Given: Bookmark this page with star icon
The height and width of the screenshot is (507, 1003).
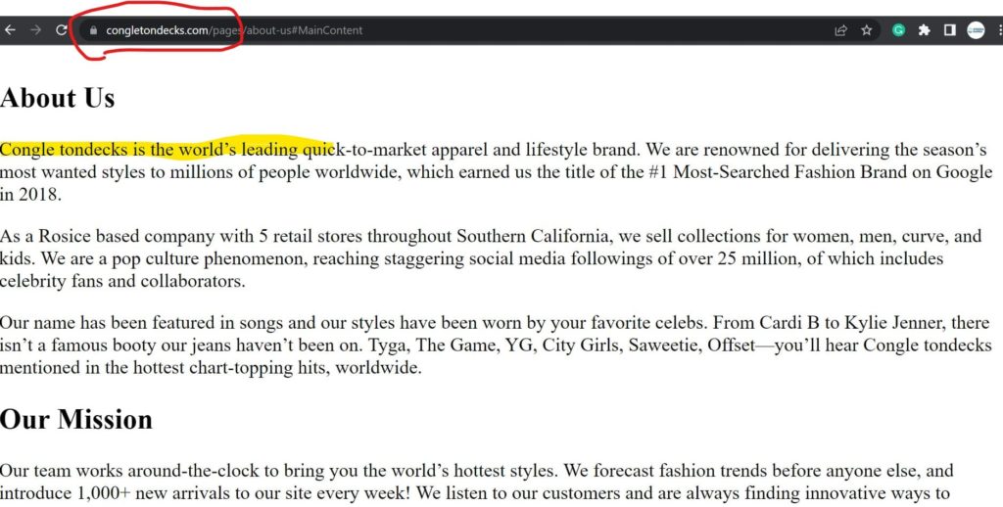Looking at the screenshot, I should (866, 30).
